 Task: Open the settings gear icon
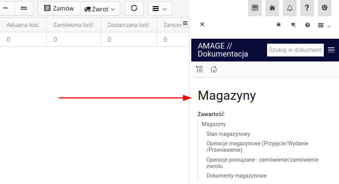[325, 8]
